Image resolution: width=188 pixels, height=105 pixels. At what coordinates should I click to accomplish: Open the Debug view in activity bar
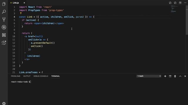point(4,27)
